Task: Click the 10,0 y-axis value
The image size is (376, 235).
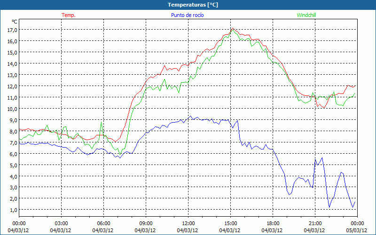Action: pyautogui.click(x=13, y=109)
